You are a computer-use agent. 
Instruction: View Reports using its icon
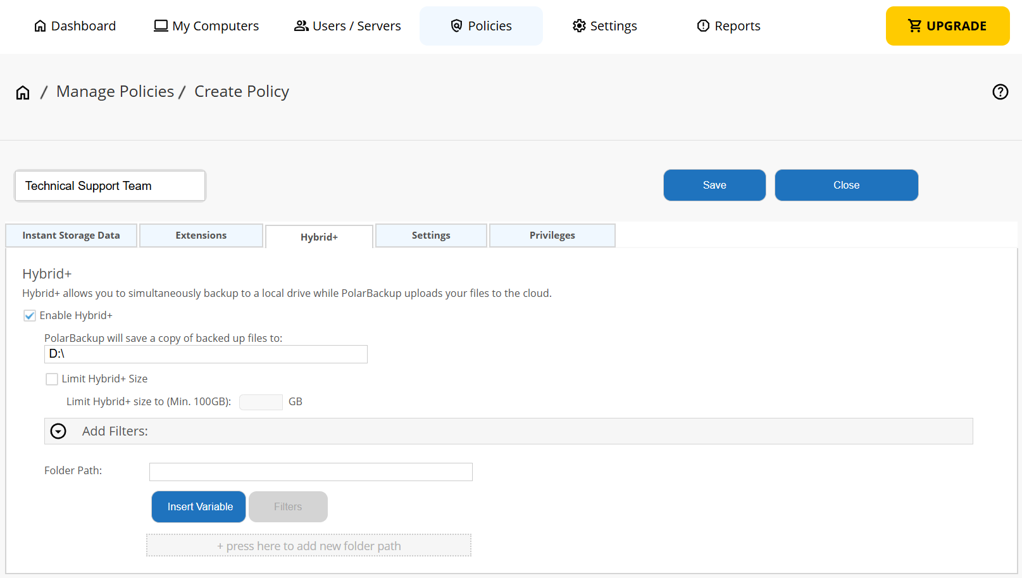tap(703, 26)
